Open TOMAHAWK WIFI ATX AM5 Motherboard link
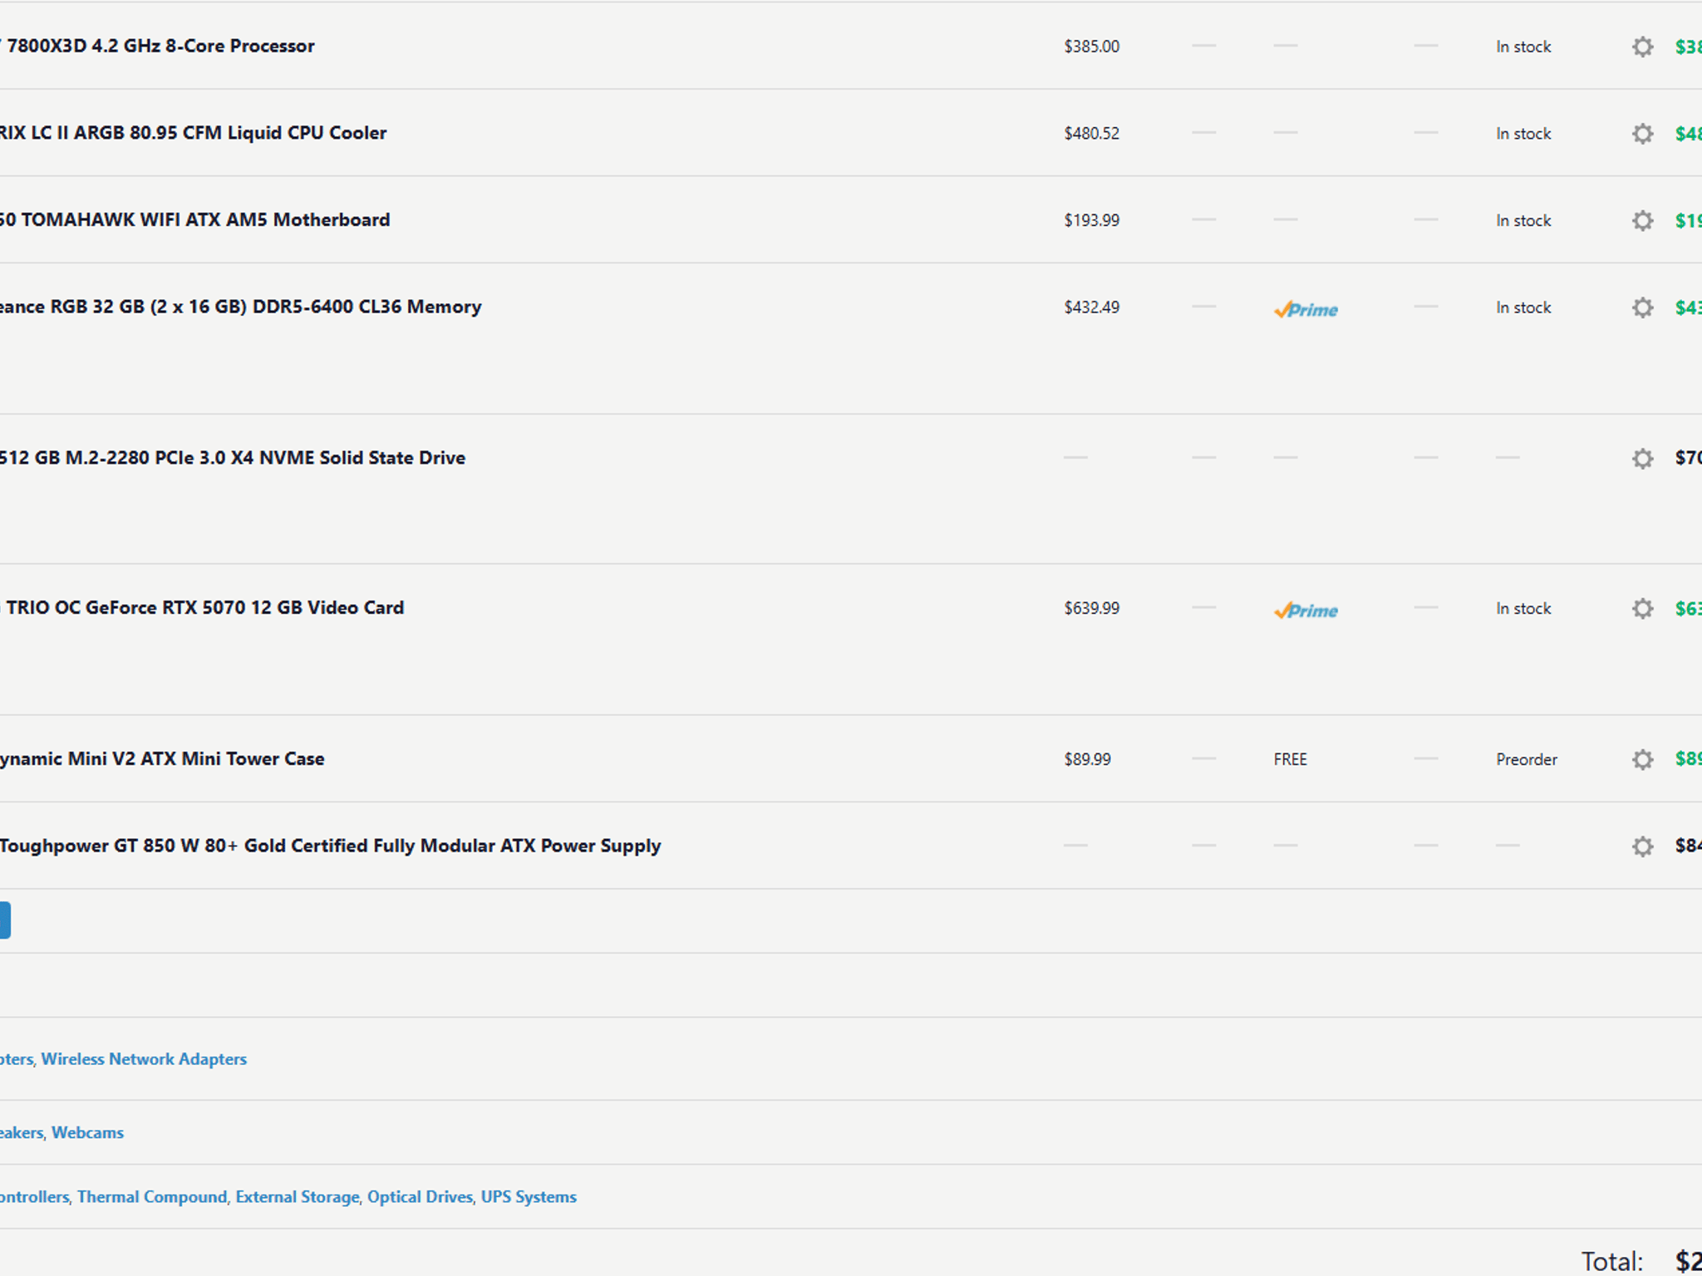The image size is (1702, 1276). tap(194, 219)
